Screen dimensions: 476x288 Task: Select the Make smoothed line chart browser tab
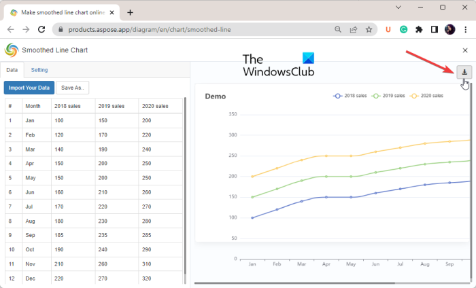(62, 12)
